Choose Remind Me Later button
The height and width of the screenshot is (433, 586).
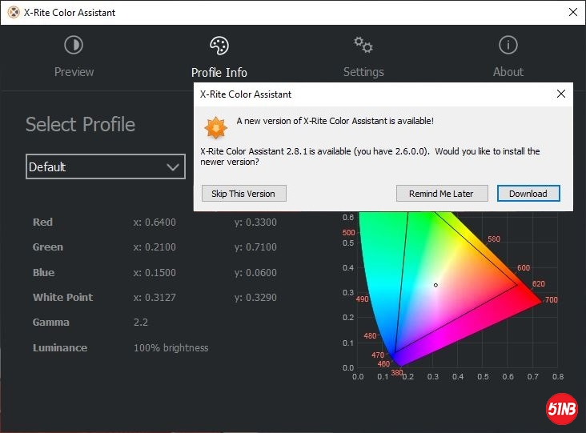[x=442, y=194]
